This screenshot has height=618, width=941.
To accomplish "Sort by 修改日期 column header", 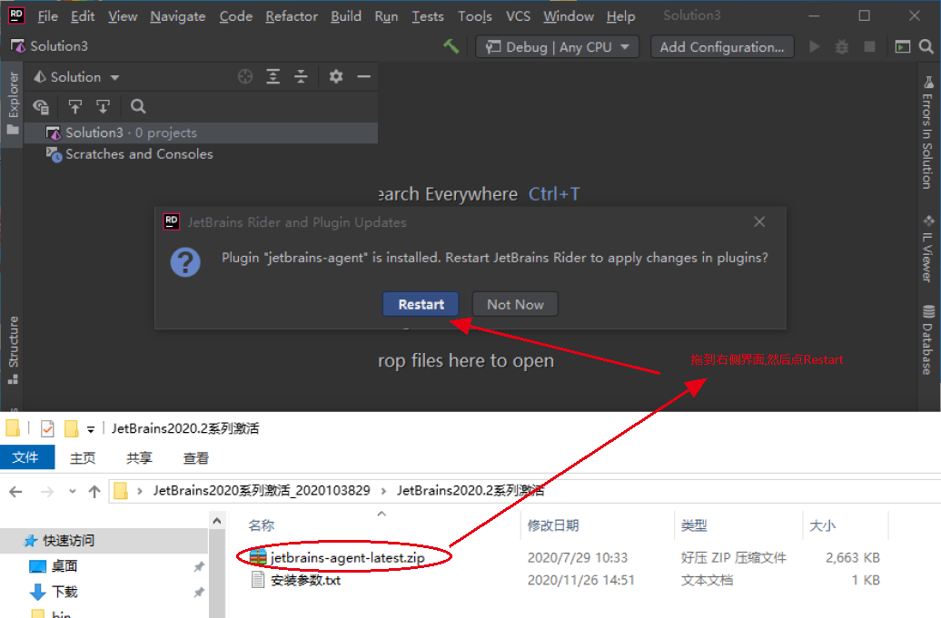I will [x=553, y=525].
